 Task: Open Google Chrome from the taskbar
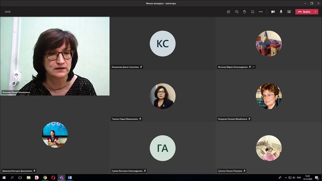coord(45,178)
